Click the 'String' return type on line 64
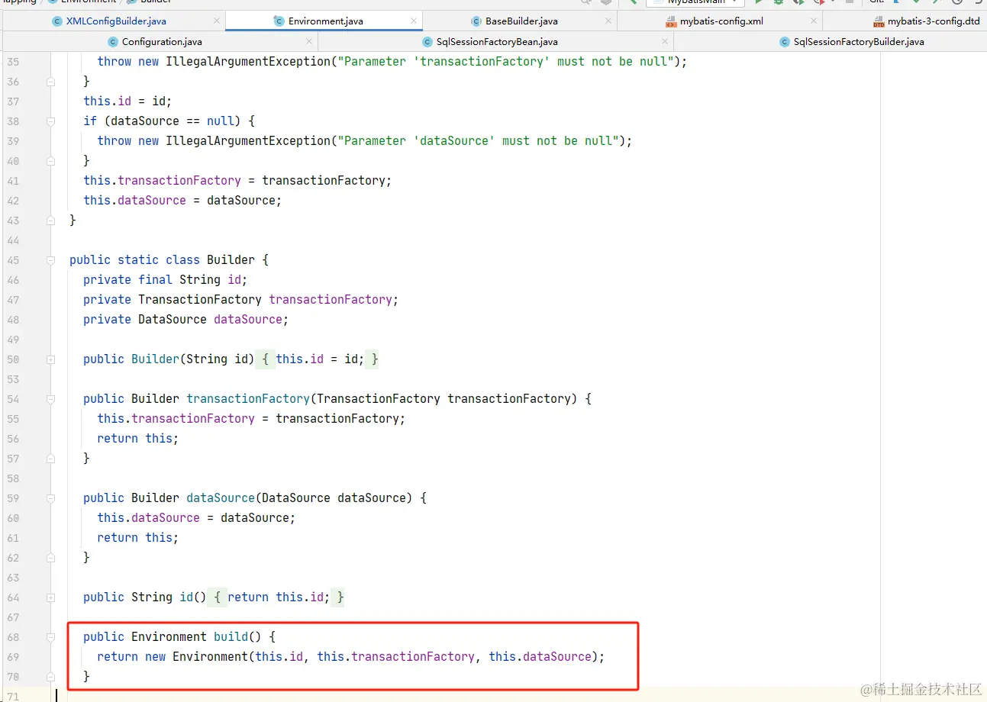Viewport: 987px width, 702px height. click(152, 597)
